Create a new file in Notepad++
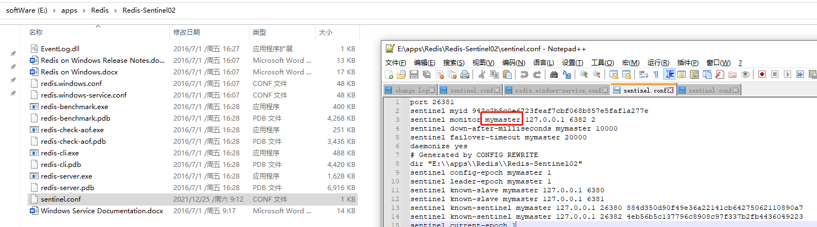 click(x=389, y=74)
